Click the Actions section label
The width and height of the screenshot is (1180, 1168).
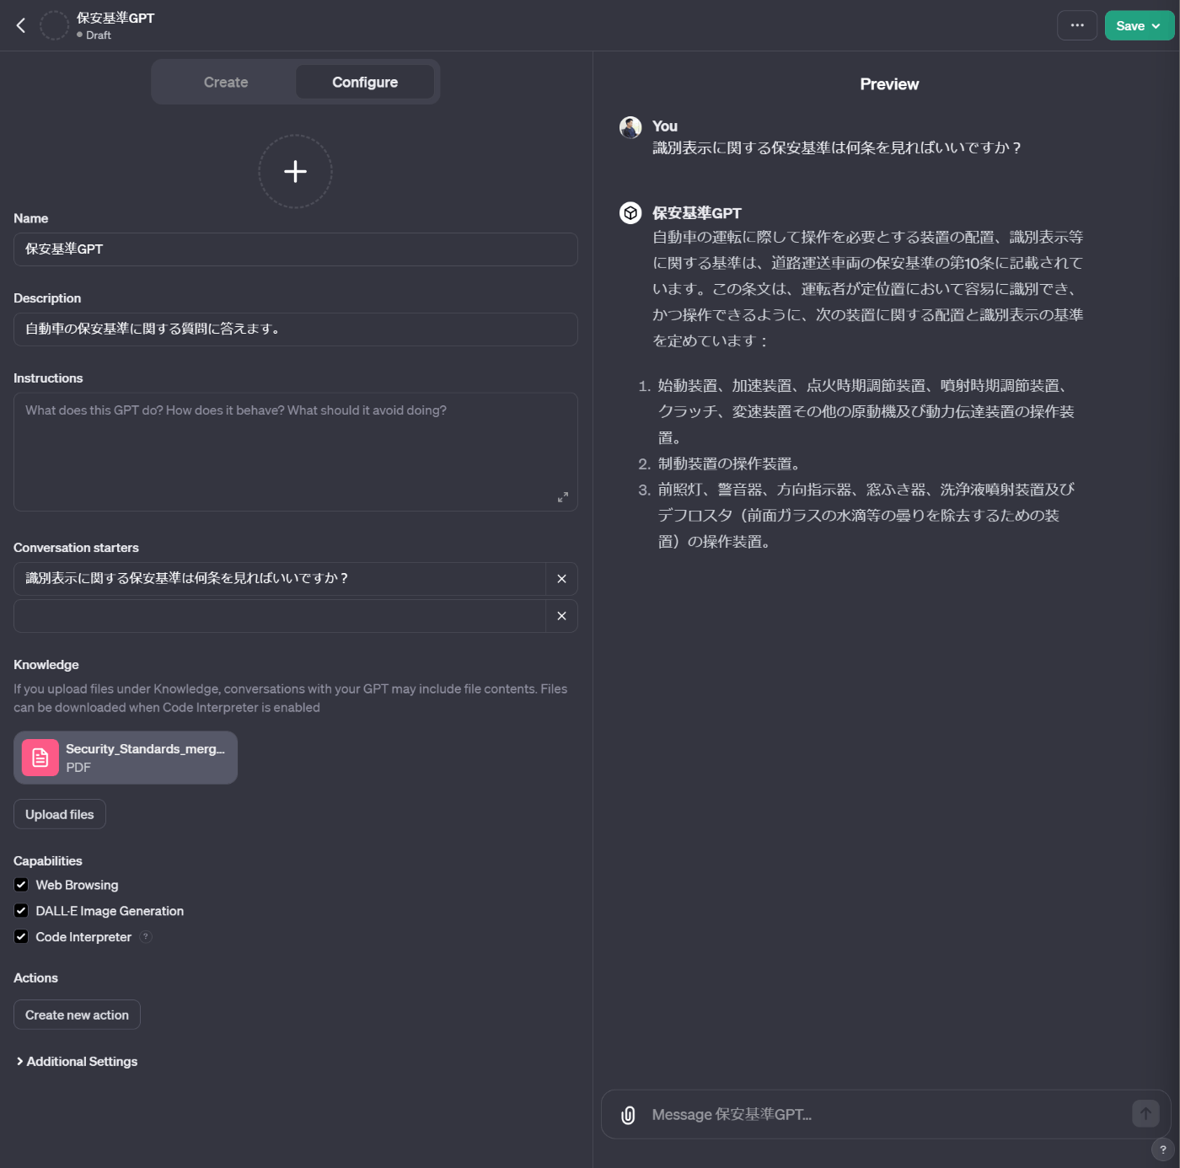point(36,978)
